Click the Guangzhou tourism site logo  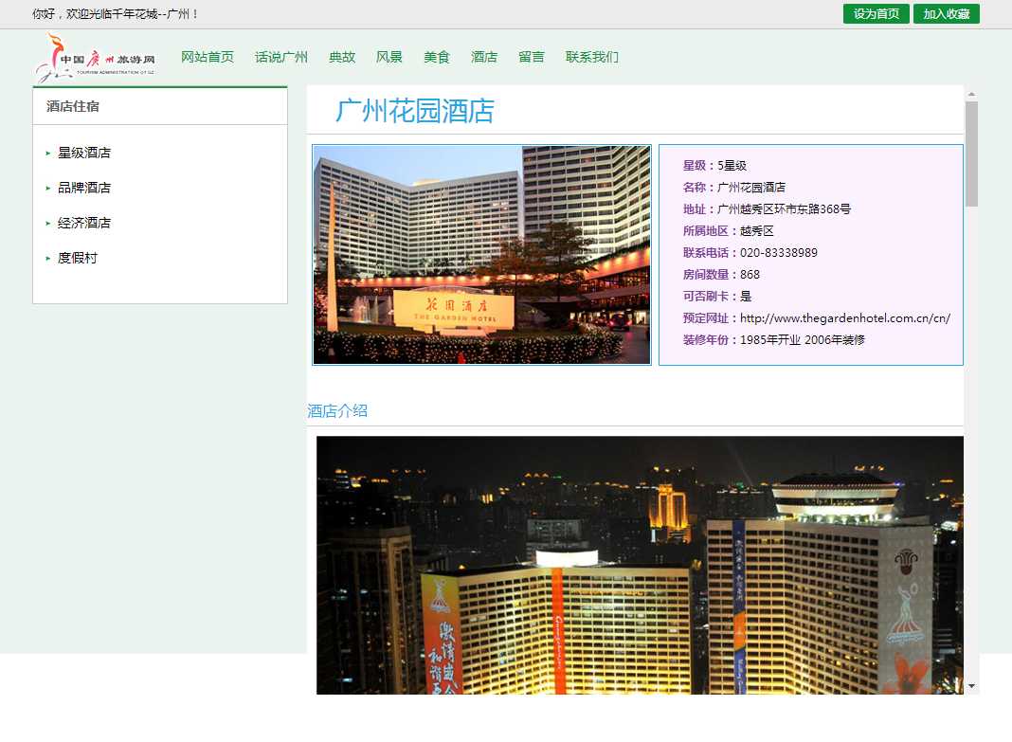coord(95,58)
